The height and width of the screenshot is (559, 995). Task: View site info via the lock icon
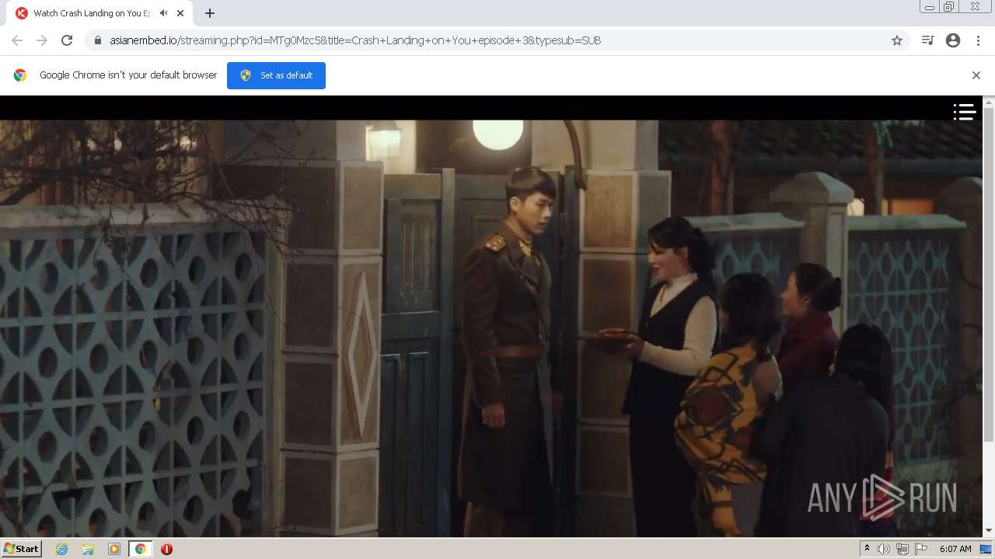(x=97, y=40)
